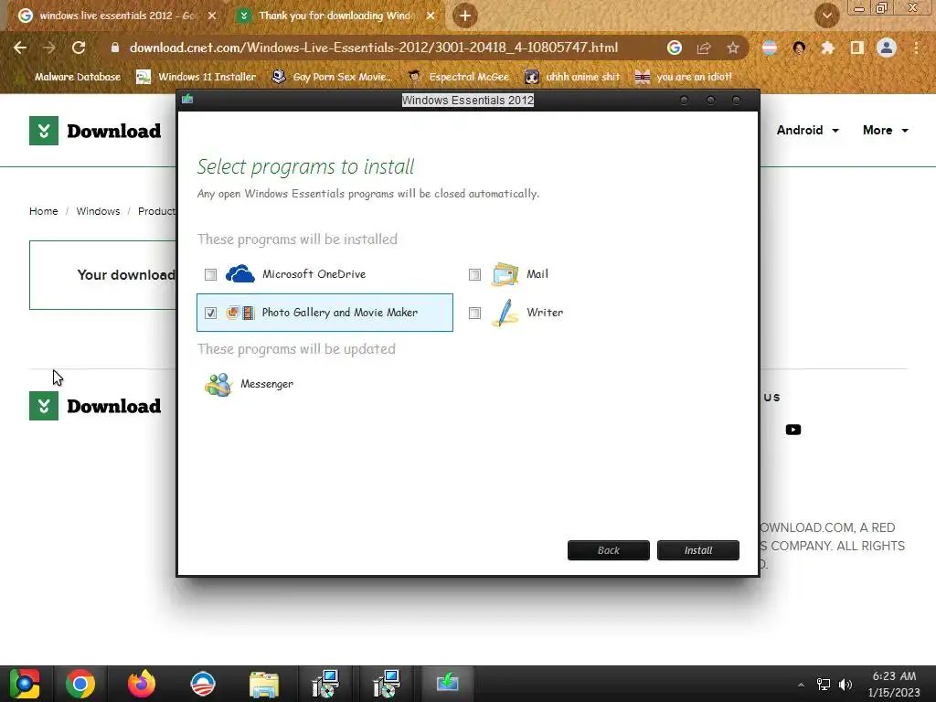Click the Windows breadcrumb link
The image size is (936, 702).
pos(98,211)
